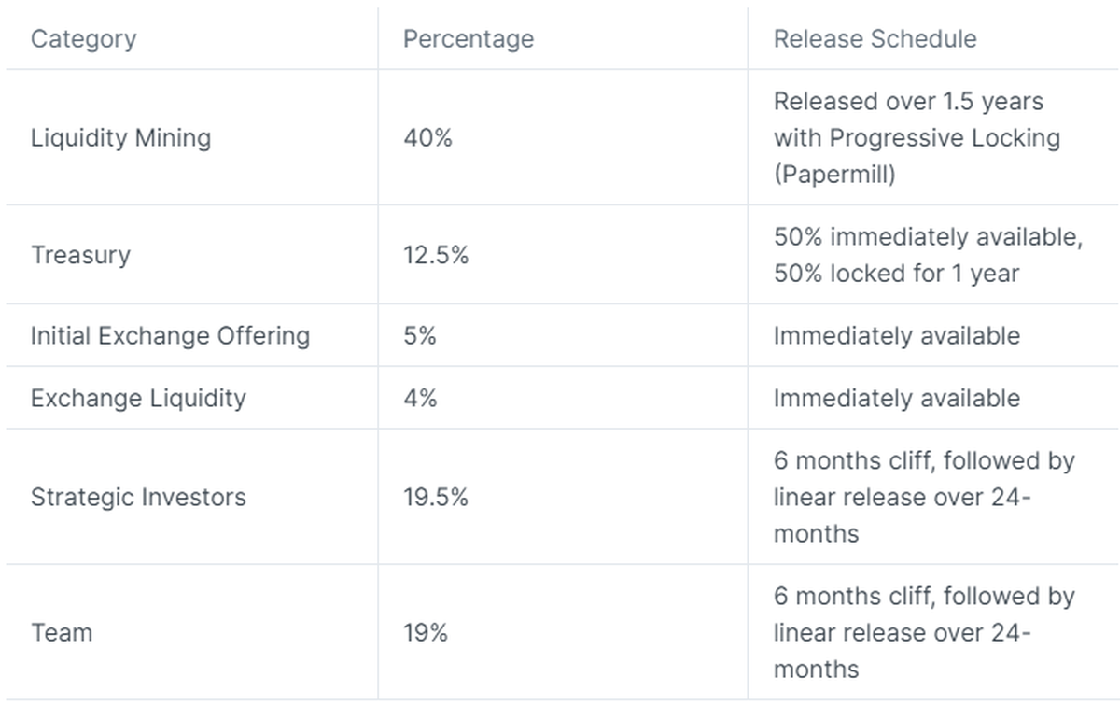Click the 5% percentage value
1120x705 pixels.
420,335
